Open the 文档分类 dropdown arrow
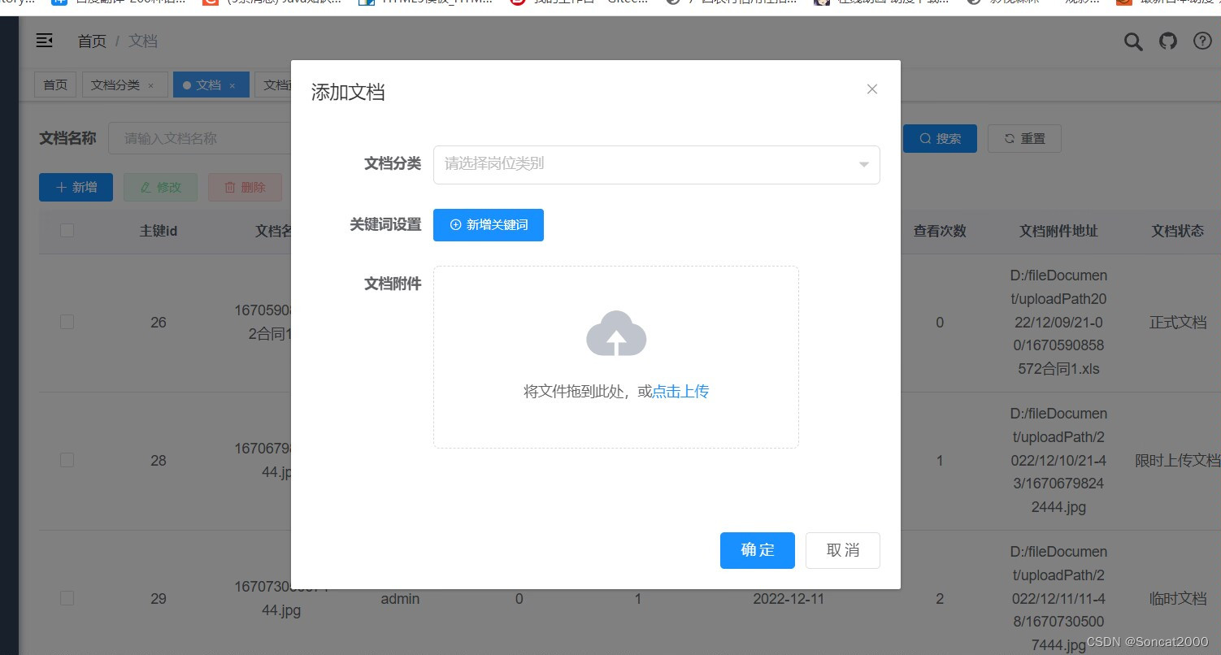The image size is (1221, 655). [x=863, y=165]
